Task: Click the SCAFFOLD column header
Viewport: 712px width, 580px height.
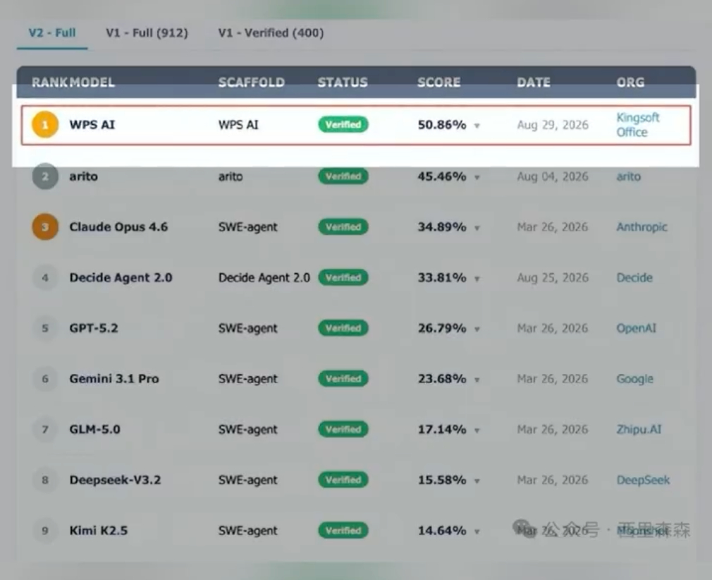Action: (x=252, y=83)
